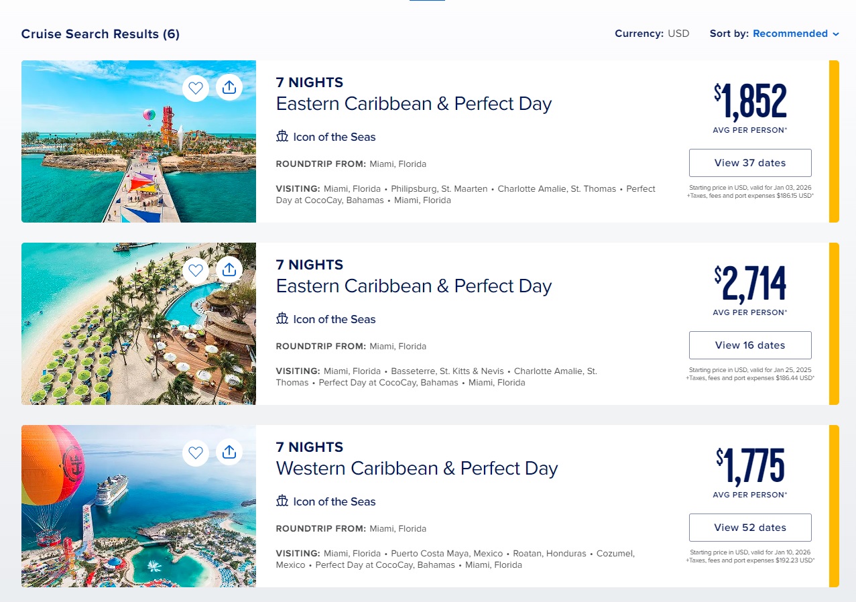
Task: Open View 52 dates for Western Caribbean
Action: [x=750, y=528]
